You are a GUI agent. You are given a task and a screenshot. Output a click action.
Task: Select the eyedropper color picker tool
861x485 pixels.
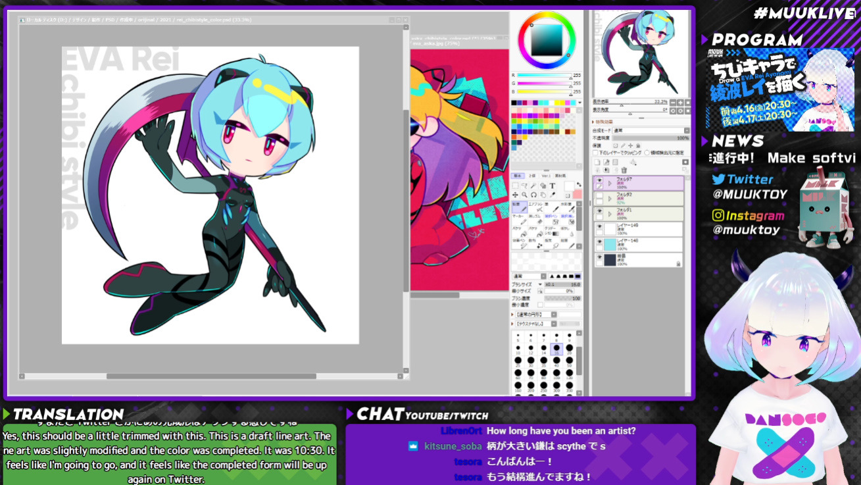[x=553, y=195]
